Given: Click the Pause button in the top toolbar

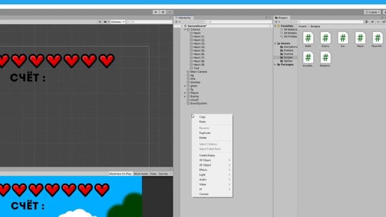Looking at the screenshot, I should coord(163,12).
